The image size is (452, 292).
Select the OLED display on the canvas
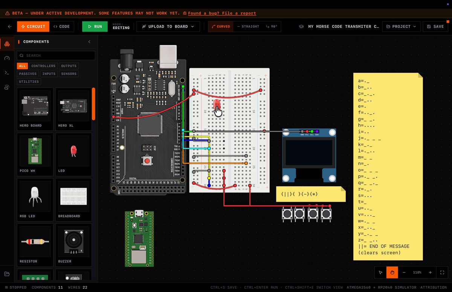click(309, 155)
